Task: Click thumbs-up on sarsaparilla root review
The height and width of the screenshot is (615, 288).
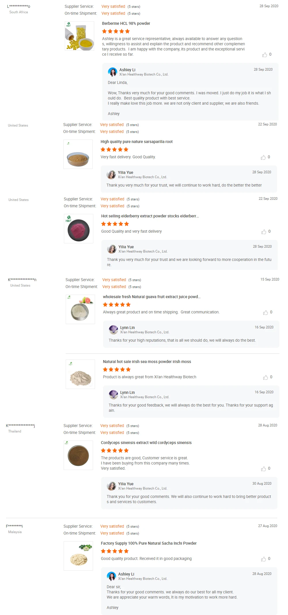Action: click(263, 157)
